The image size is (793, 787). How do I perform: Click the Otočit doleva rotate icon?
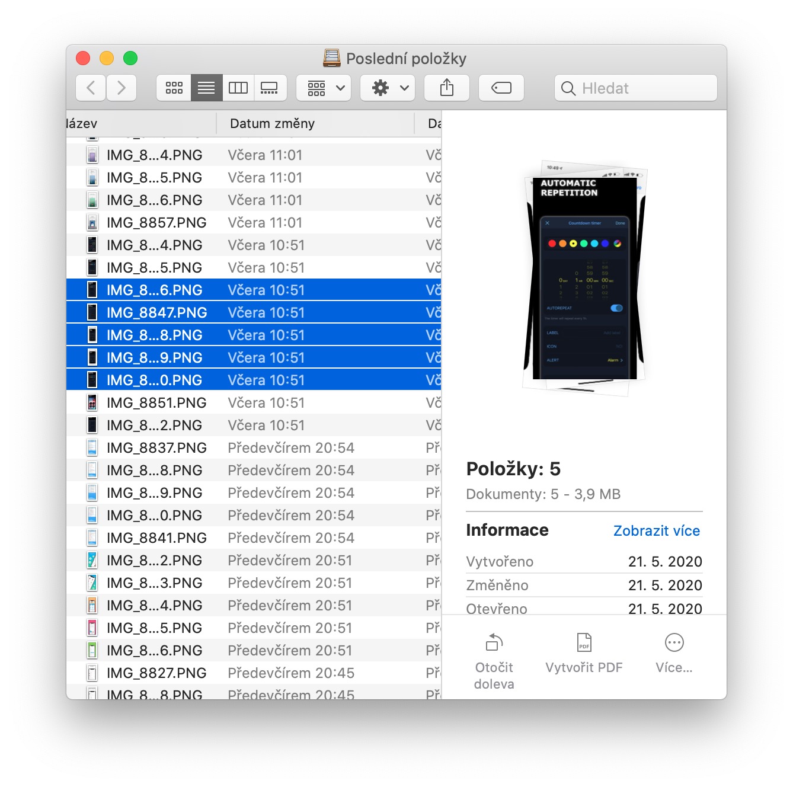point(494,642)
